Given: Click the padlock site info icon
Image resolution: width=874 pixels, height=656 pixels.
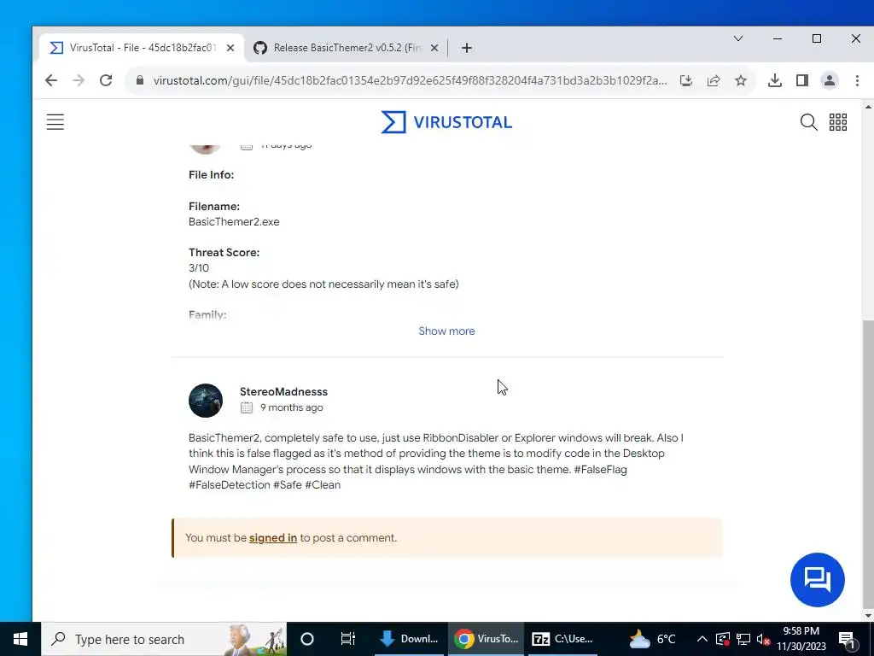Looking at the screenshot, I should 140,80.
